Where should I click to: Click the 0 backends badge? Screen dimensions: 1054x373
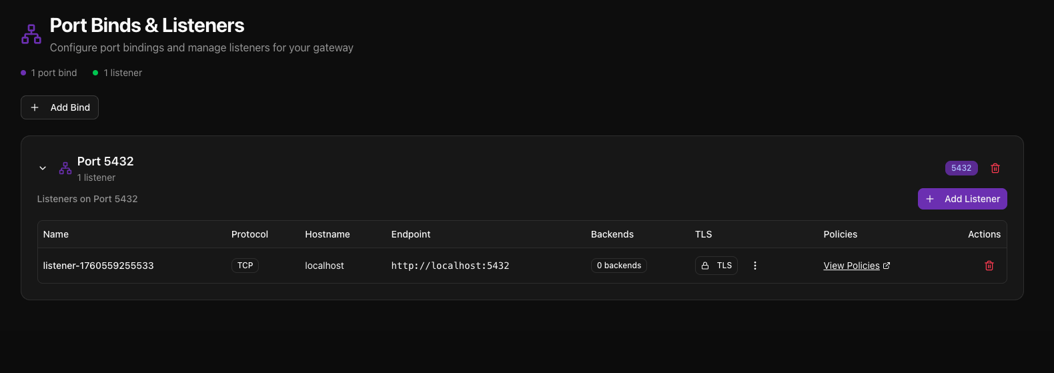[x=619, y=266]
